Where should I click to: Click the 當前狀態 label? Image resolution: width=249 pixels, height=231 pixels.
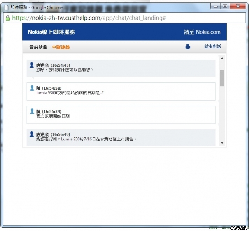pyautogui.click(x=38, y=47)
